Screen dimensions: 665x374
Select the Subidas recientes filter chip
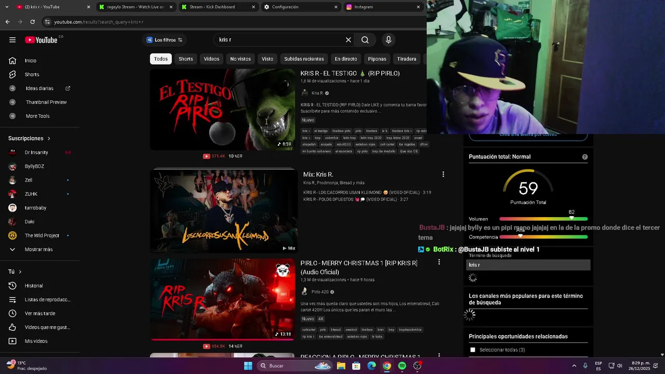[x=304, y=59]
